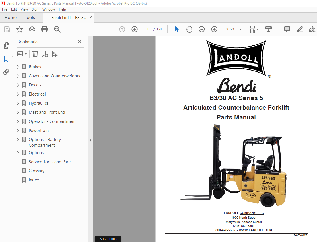The width and height of the screenshot is (317, 242).
Task: Open fit page options dropdown arrow
Action: coord(258,29)
